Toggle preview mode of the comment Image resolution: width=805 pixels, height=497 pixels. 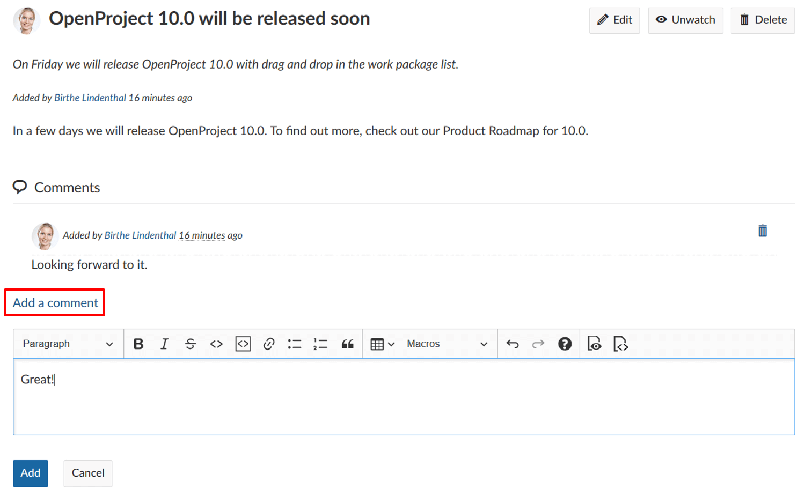595,344
